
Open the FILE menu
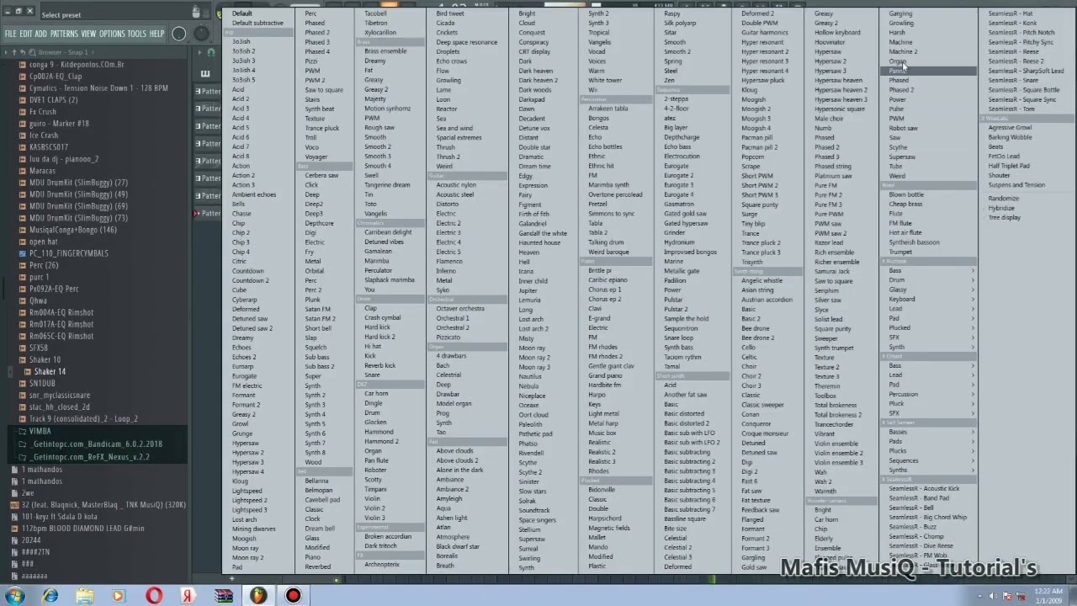click(x=10, y=34)
